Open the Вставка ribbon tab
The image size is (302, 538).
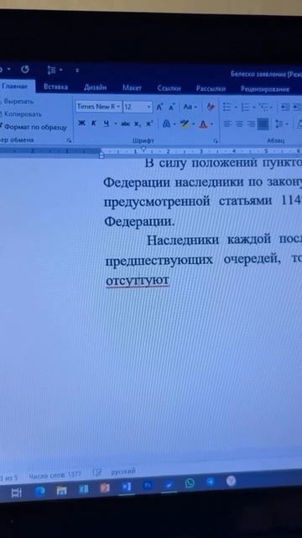click(x=55, y=87)
